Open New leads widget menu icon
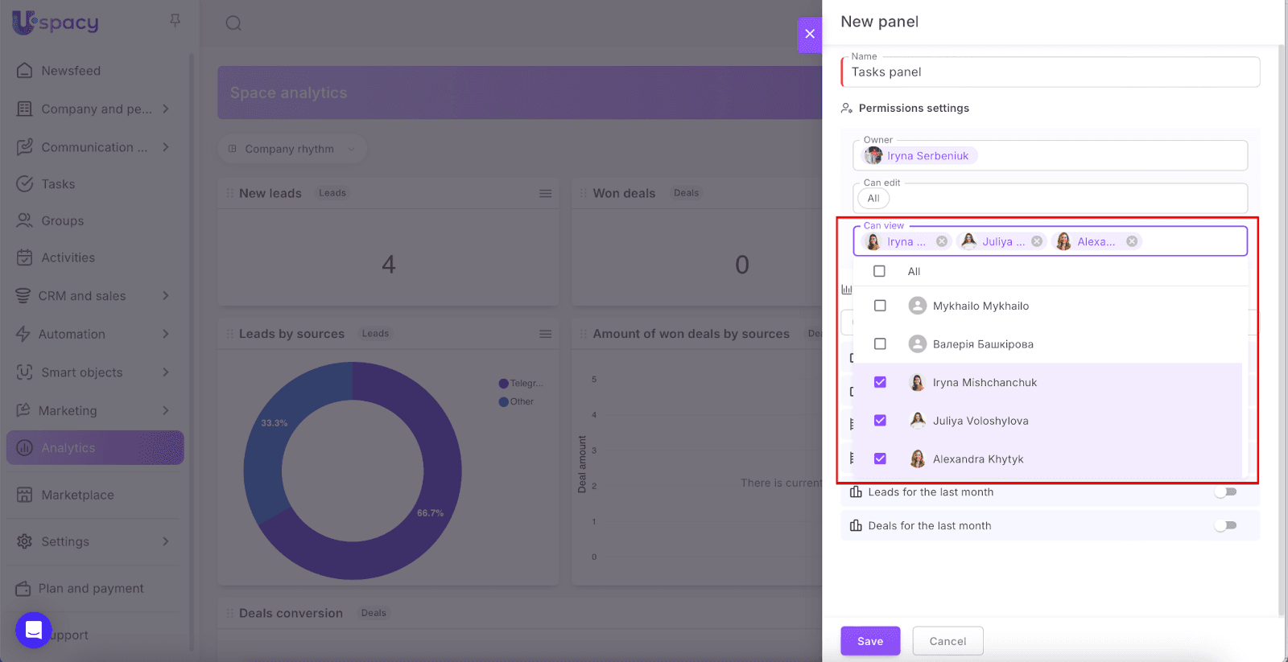Image resolution: width=1288 pixels, height=662 pixels. point(545,194)
